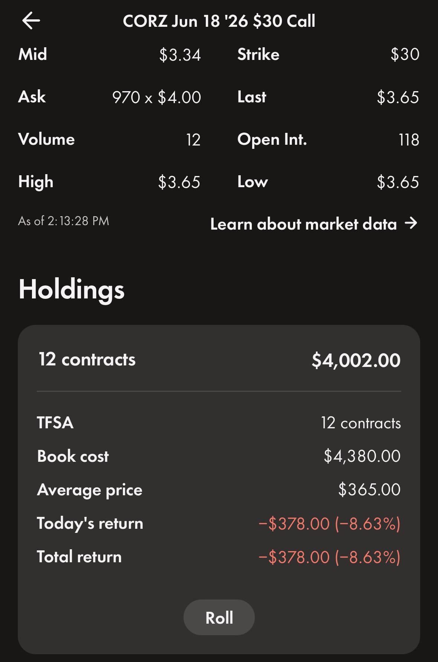Tap the As of 2:13:28 PM timestamp
This screenshot has height=662, width=438.
coord(64,221)
